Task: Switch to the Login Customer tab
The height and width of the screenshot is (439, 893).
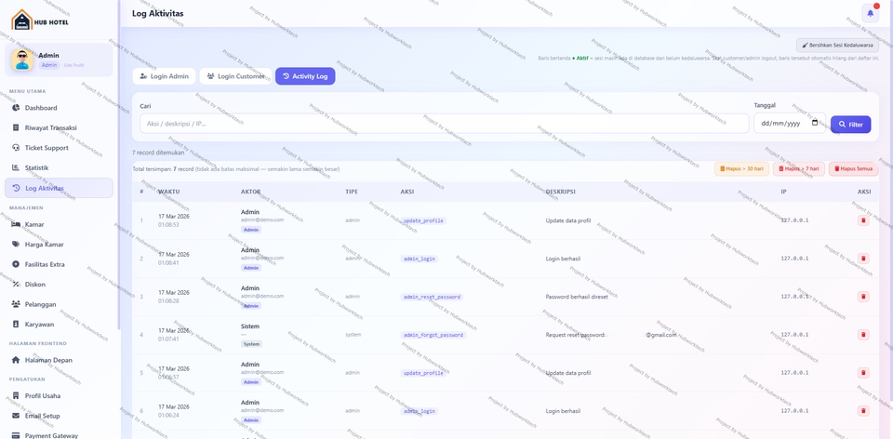Action: click(235, 76)
